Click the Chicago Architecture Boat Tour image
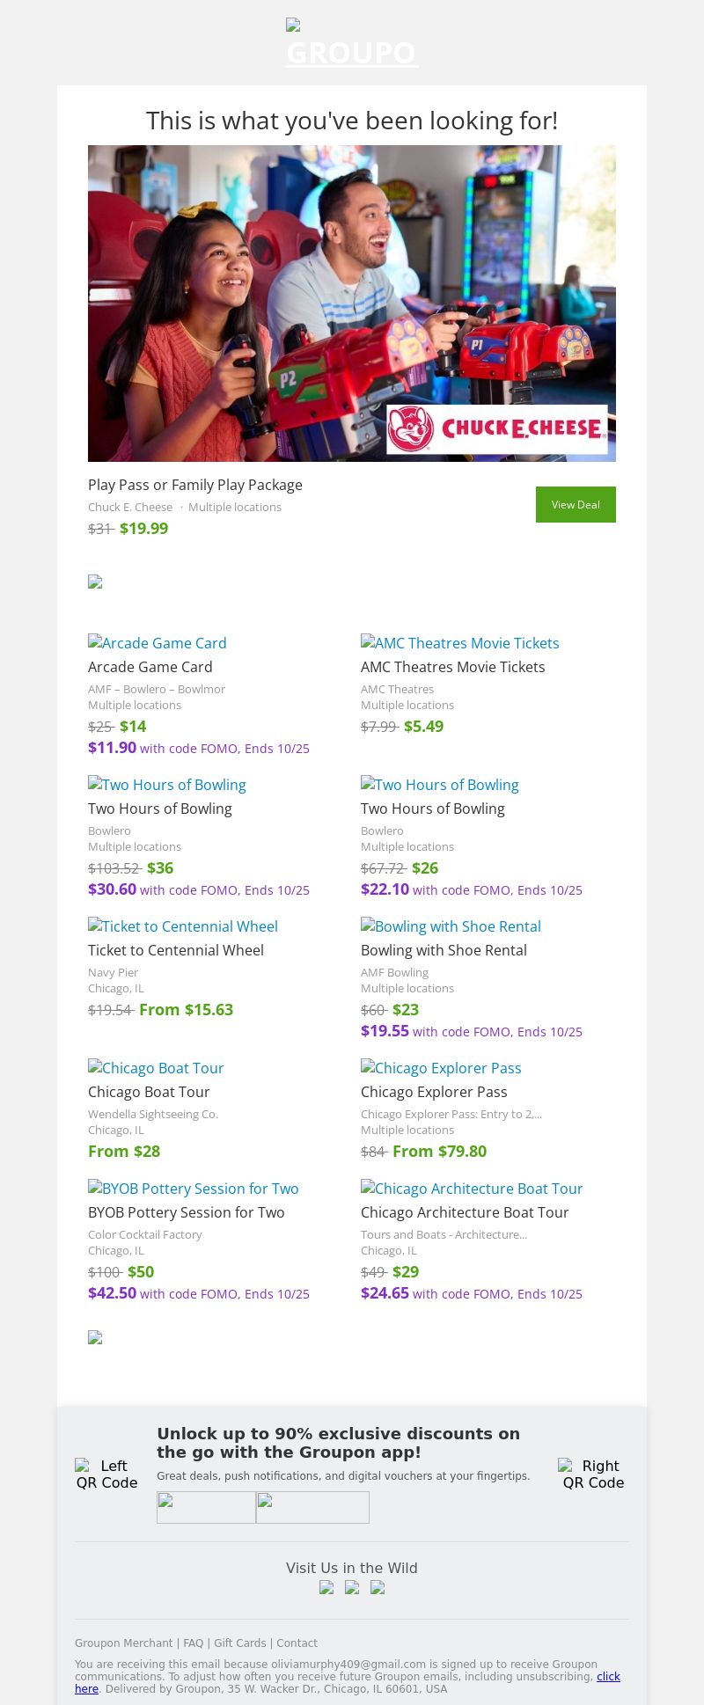 point(472,1189)
